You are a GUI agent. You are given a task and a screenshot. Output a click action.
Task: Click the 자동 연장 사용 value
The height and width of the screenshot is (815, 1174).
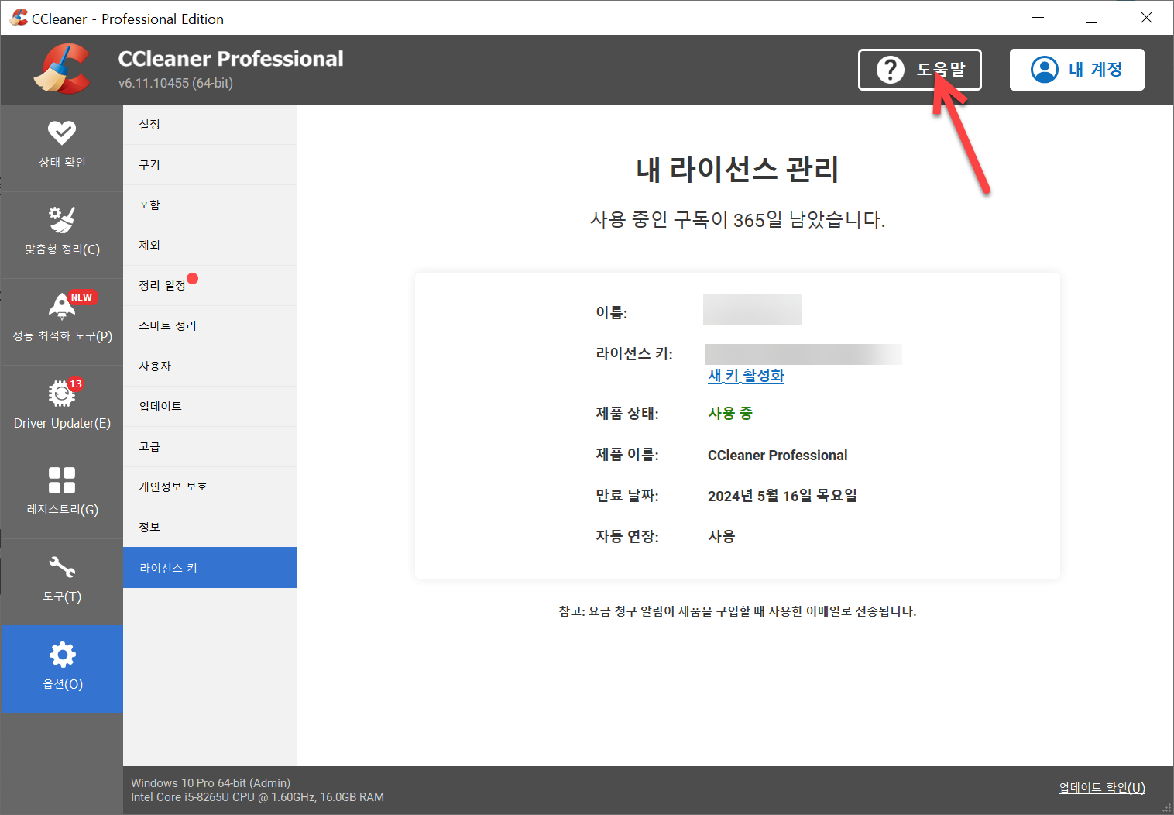pos(722,536)
